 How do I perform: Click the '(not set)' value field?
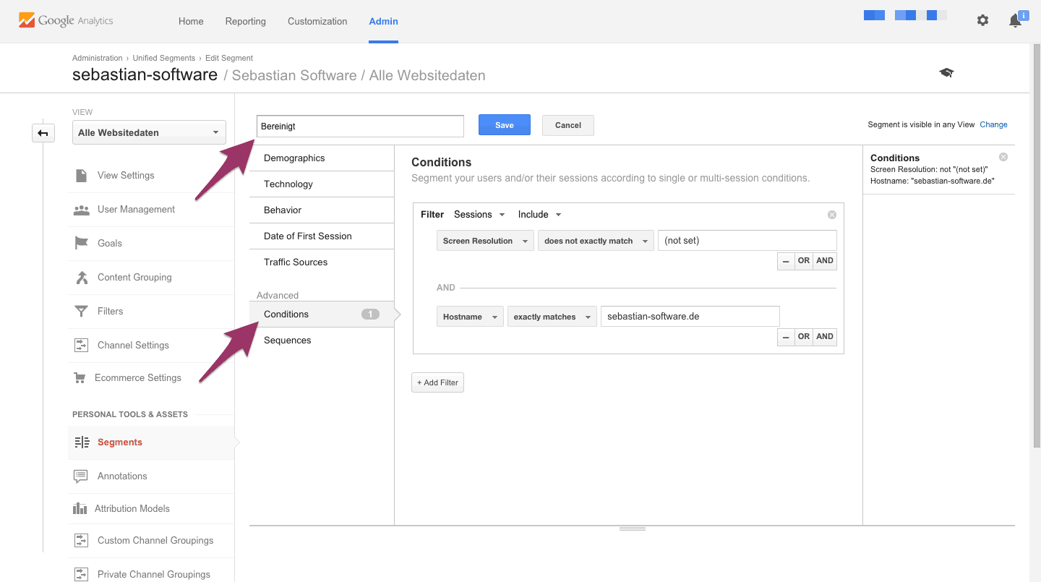(x=747, y=241)
